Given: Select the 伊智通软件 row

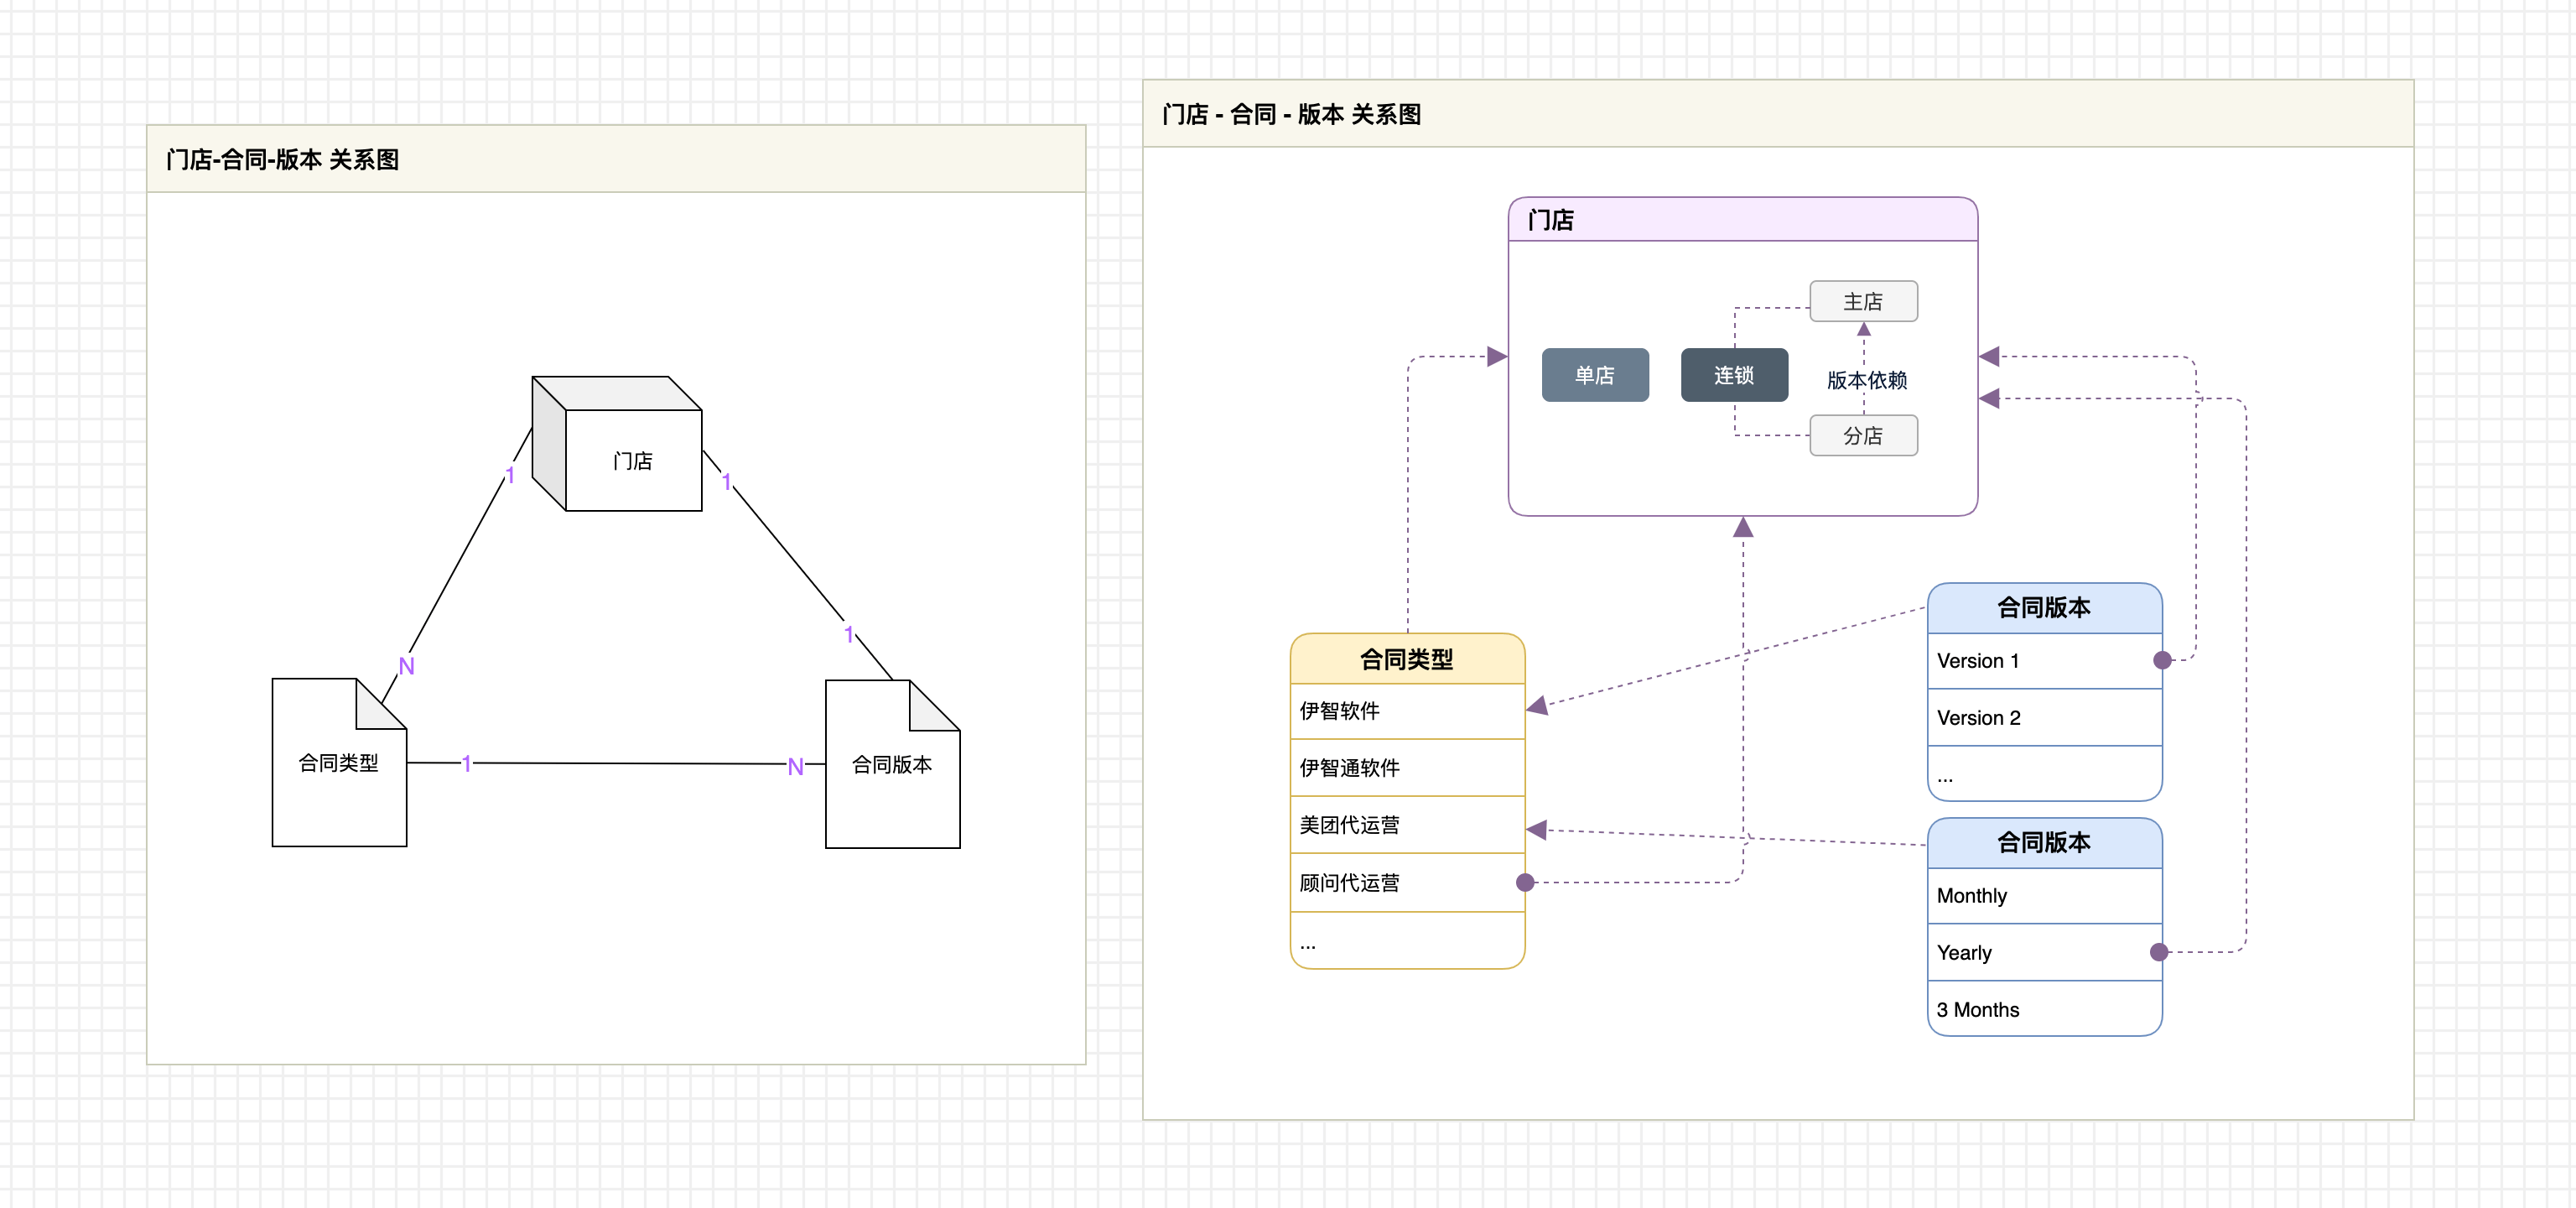Looking at the screenshot, I should (1407, 768).
